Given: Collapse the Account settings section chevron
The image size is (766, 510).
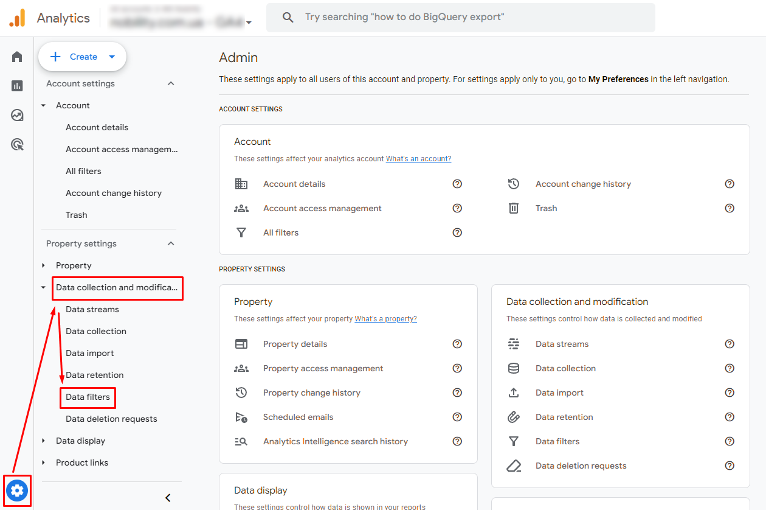Looking at the screenshot, I should [171, 83].
